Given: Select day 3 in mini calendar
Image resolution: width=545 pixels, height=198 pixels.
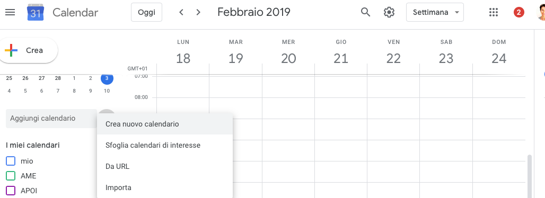Looking at the screenshot, I should point(107,78).
